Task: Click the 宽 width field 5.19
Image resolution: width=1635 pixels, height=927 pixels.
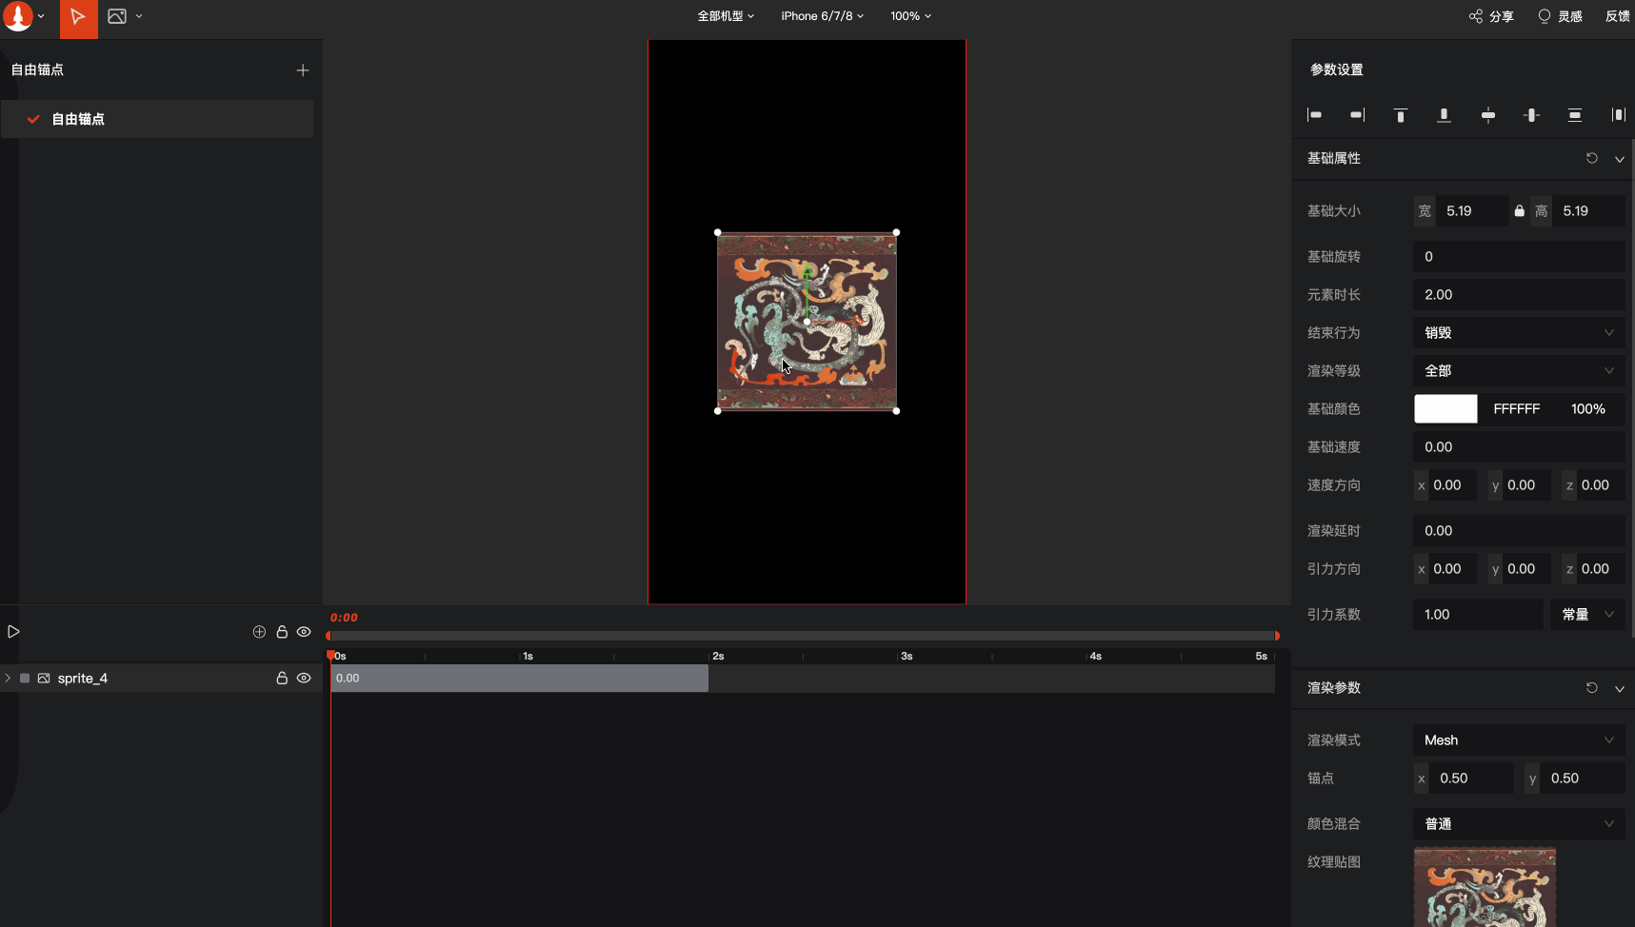Action: click(1472, 211)
